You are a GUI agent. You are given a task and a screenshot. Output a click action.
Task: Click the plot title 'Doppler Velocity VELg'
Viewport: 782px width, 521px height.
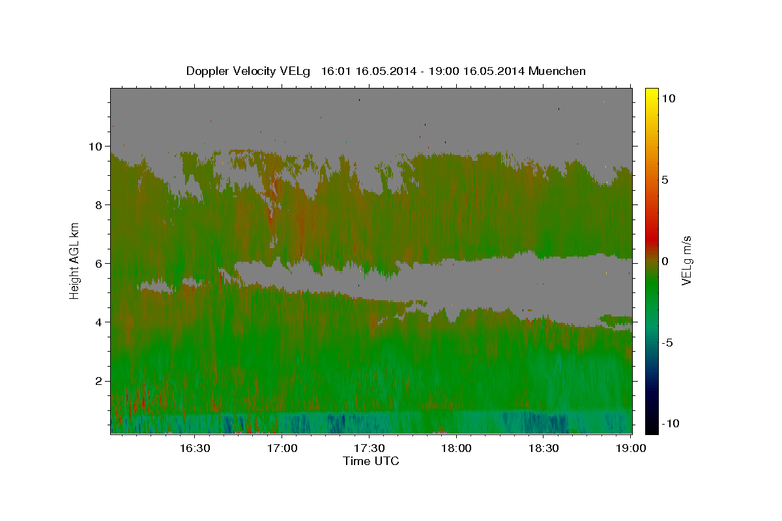248,71
